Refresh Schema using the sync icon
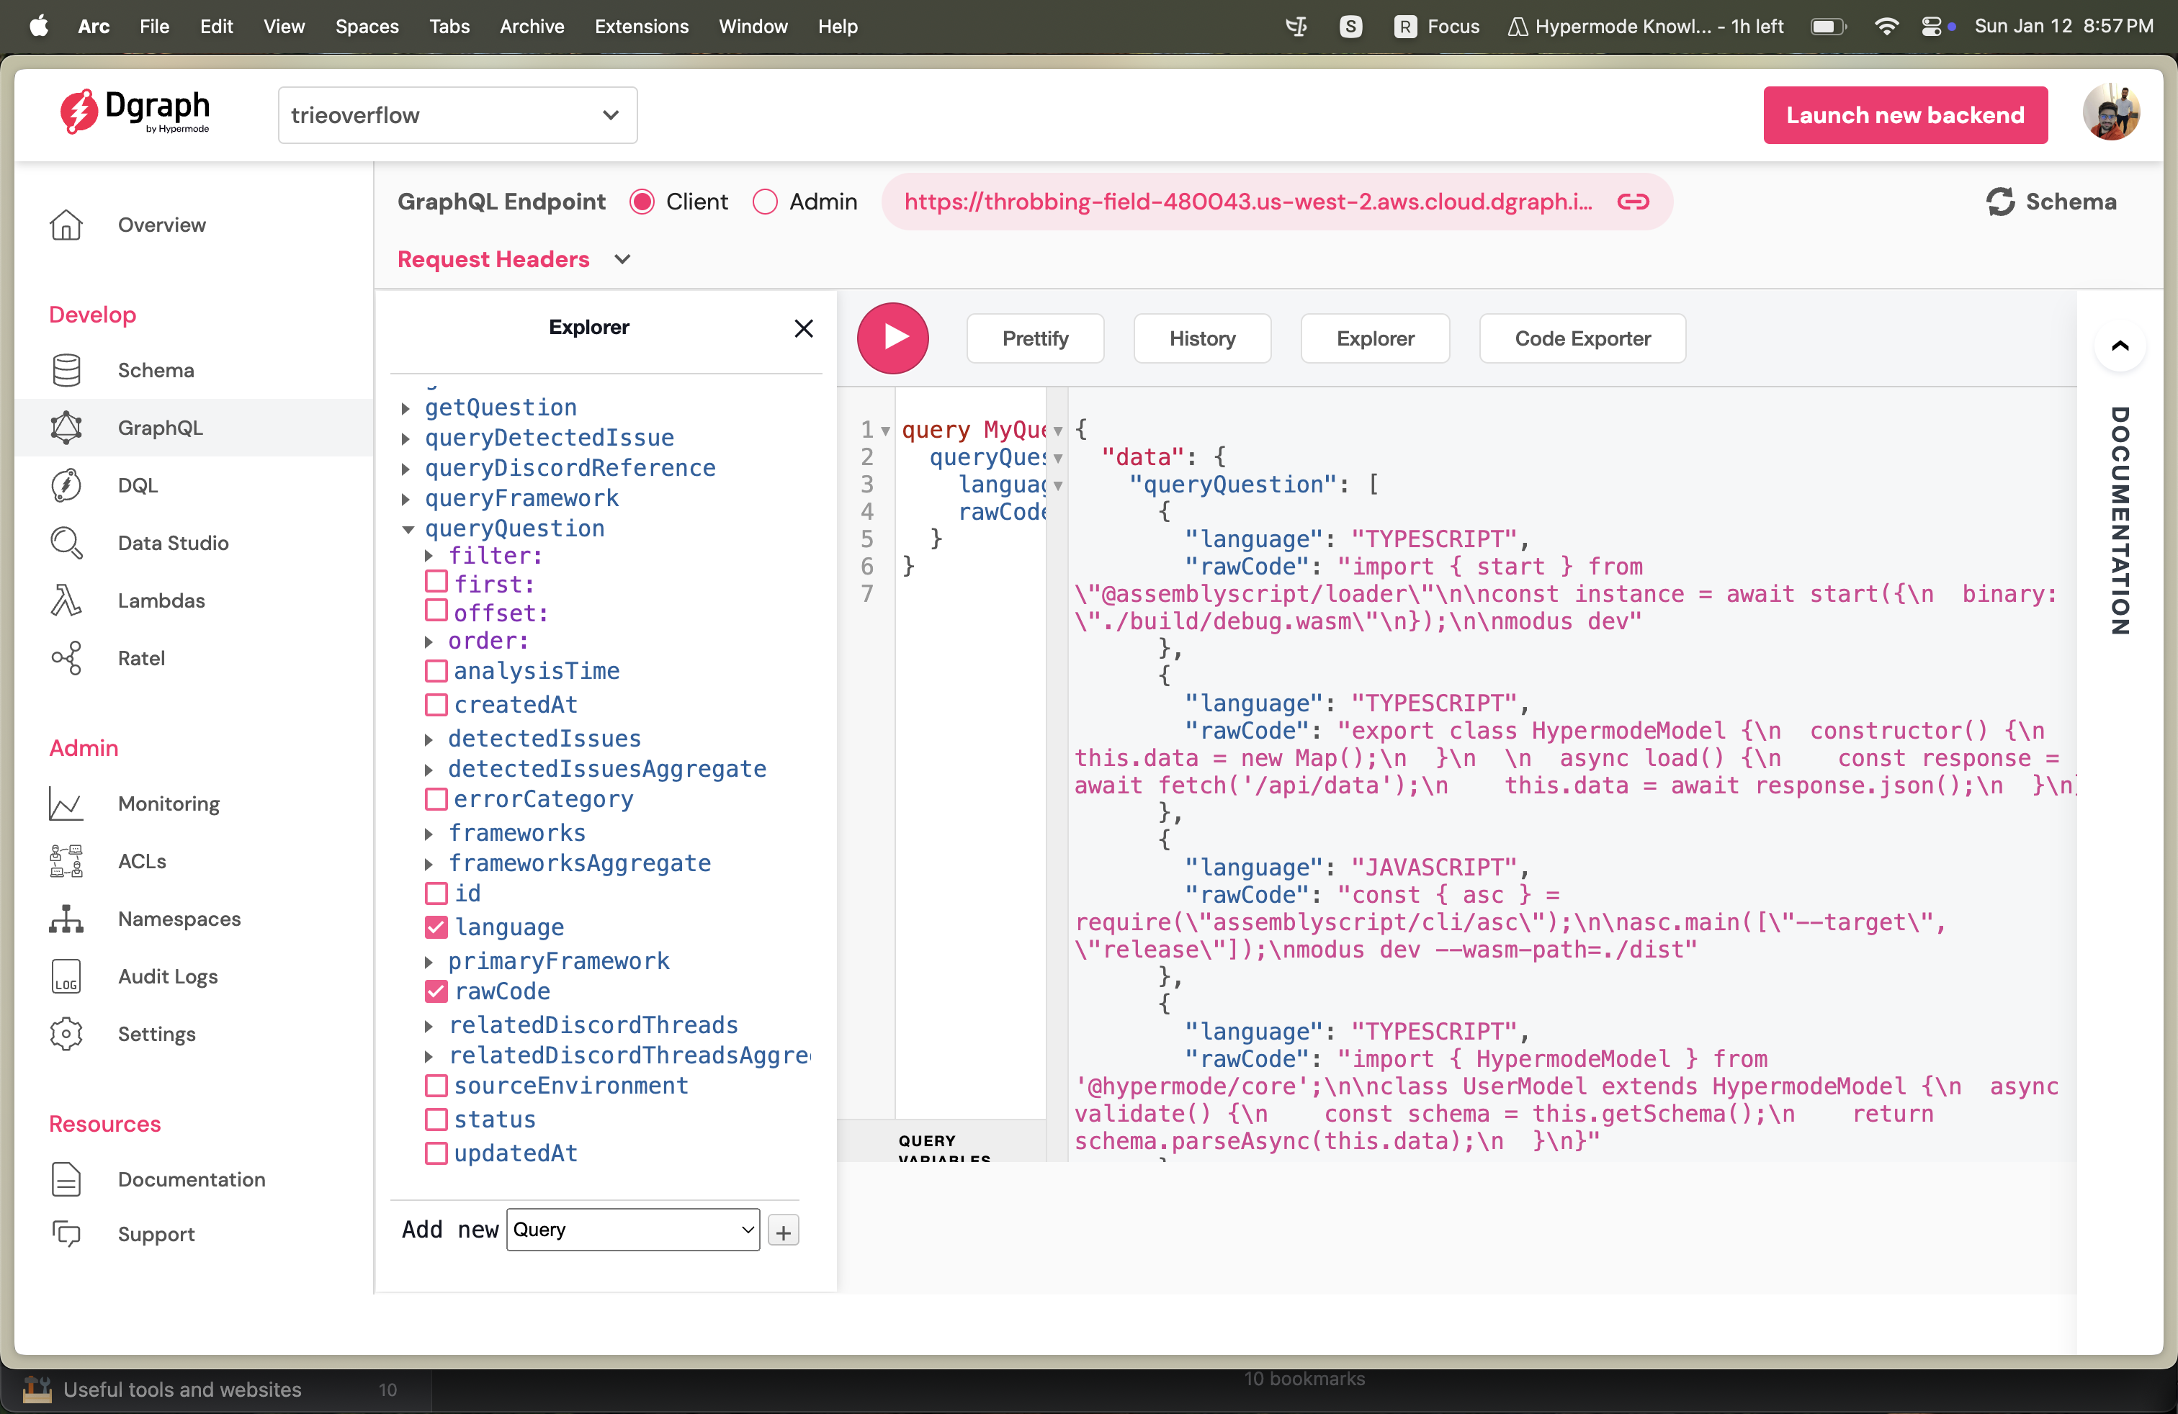The width and height of the screenshot is (2178, 1414). click(2001, 201)
